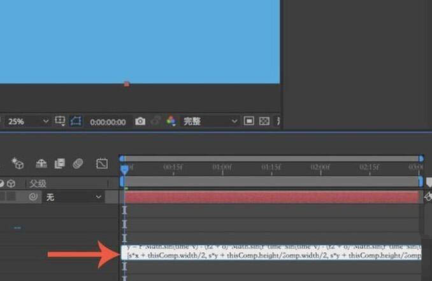Image resolution: width=432 pixels, height=281 pixels.
Task: Click inside the expression text field
Action: [x=271, y=252]
